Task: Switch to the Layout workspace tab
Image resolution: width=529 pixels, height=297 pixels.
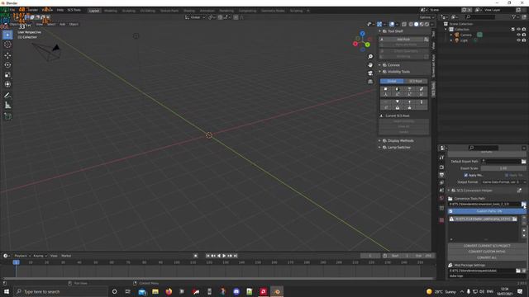Action: [94, 11]
